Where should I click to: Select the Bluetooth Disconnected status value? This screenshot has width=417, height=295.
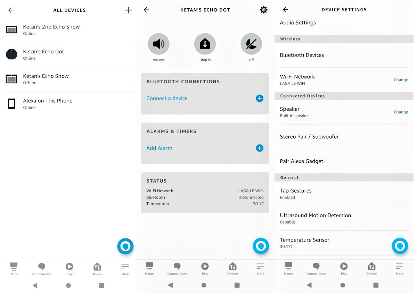251,197
